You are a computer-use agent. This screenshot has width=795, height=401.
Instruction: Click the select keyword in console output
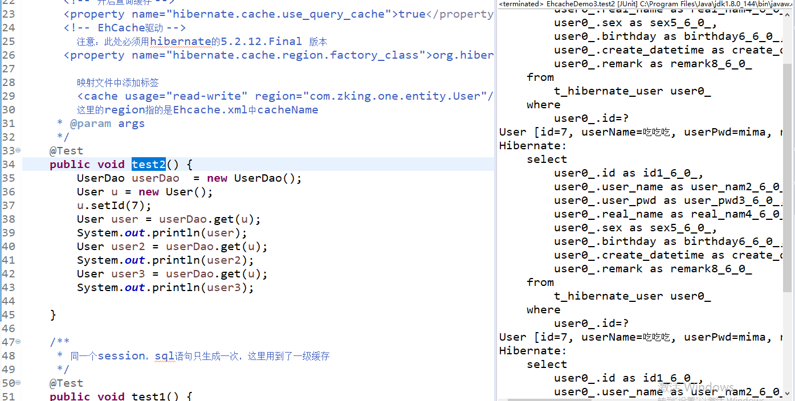pos(546,159)
